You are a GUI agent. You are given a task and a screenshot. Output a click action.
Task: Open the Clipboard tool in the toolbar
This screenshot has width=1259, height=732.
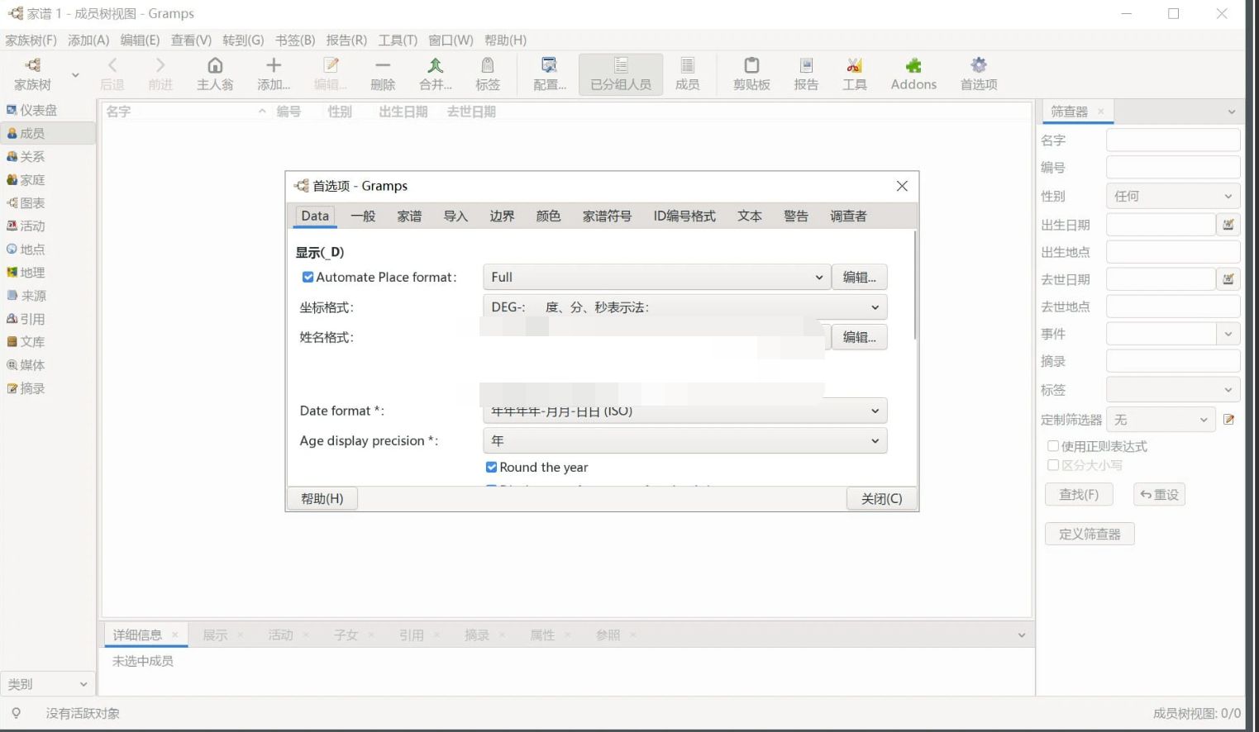[x=750, y=73]
